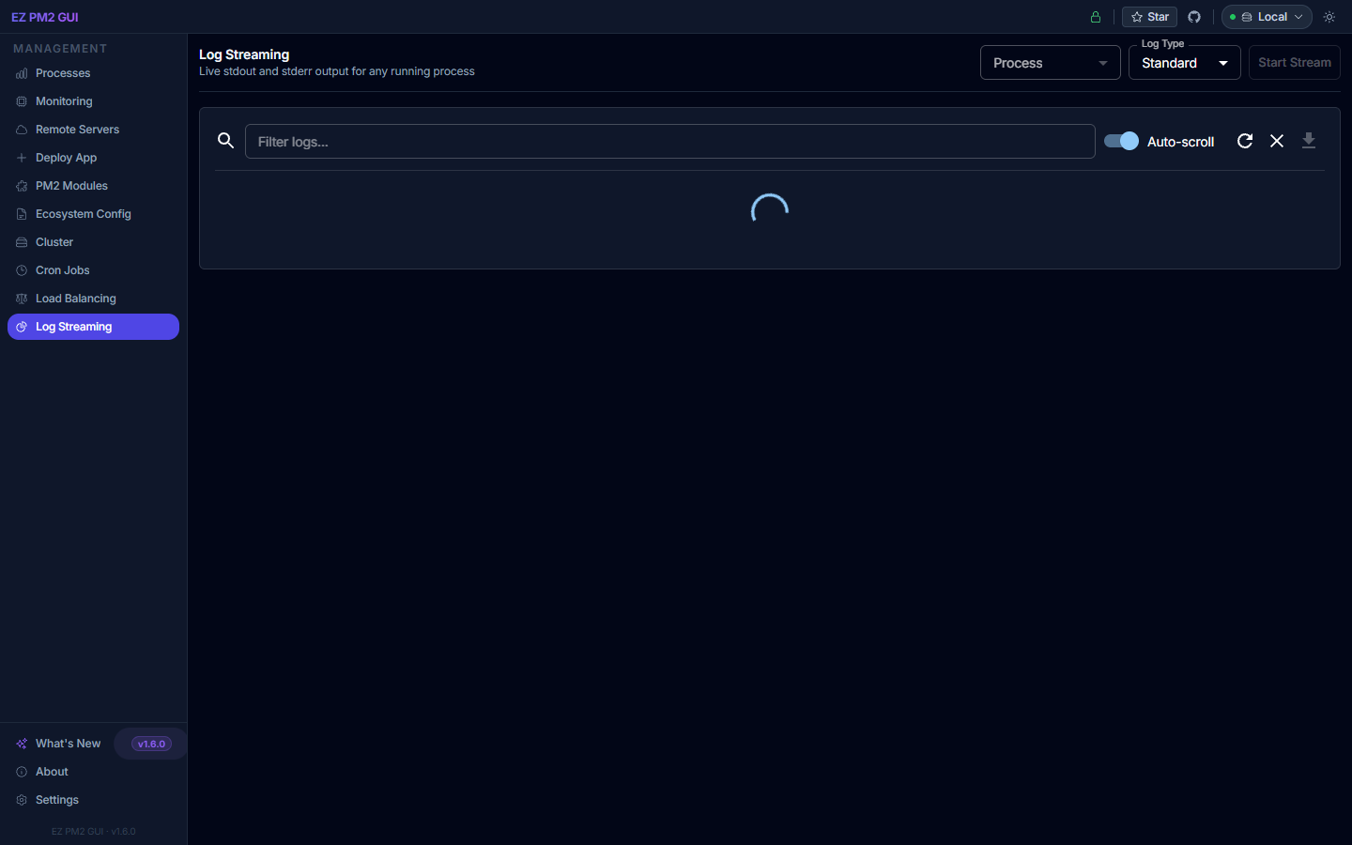Open the Ecosystem Config page
Screen dimensions: 1352x845
coord(83,213)
